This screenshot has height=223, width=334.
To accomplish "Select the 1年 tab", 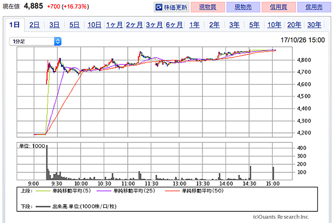I will coord(195,25).
